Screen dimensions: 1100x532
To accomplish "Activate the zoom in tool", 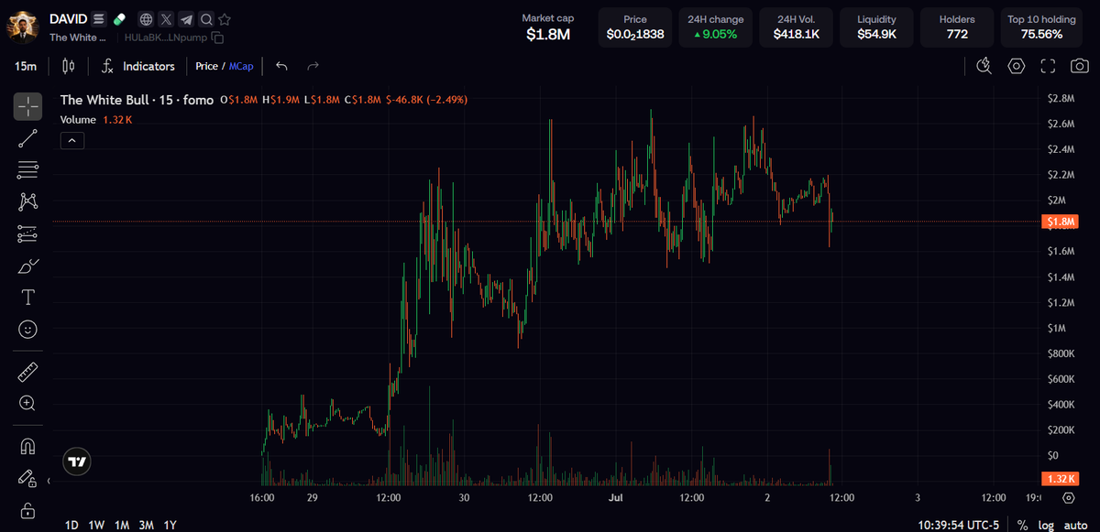I will coord(27,403).
